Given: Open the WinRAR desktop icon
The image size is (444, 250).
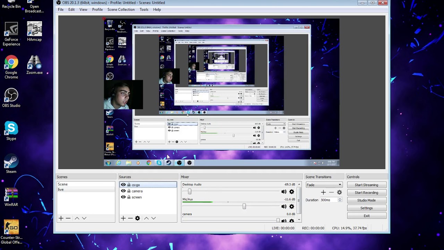Looking at the screenshot, I should click(11, 197).
